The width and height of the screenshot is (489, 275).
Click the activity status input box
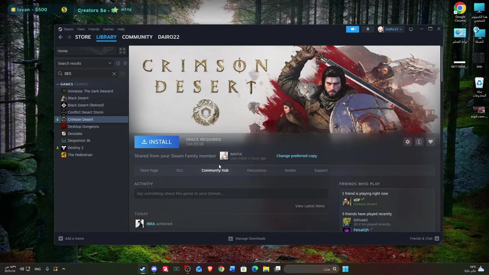coord(231,193)
